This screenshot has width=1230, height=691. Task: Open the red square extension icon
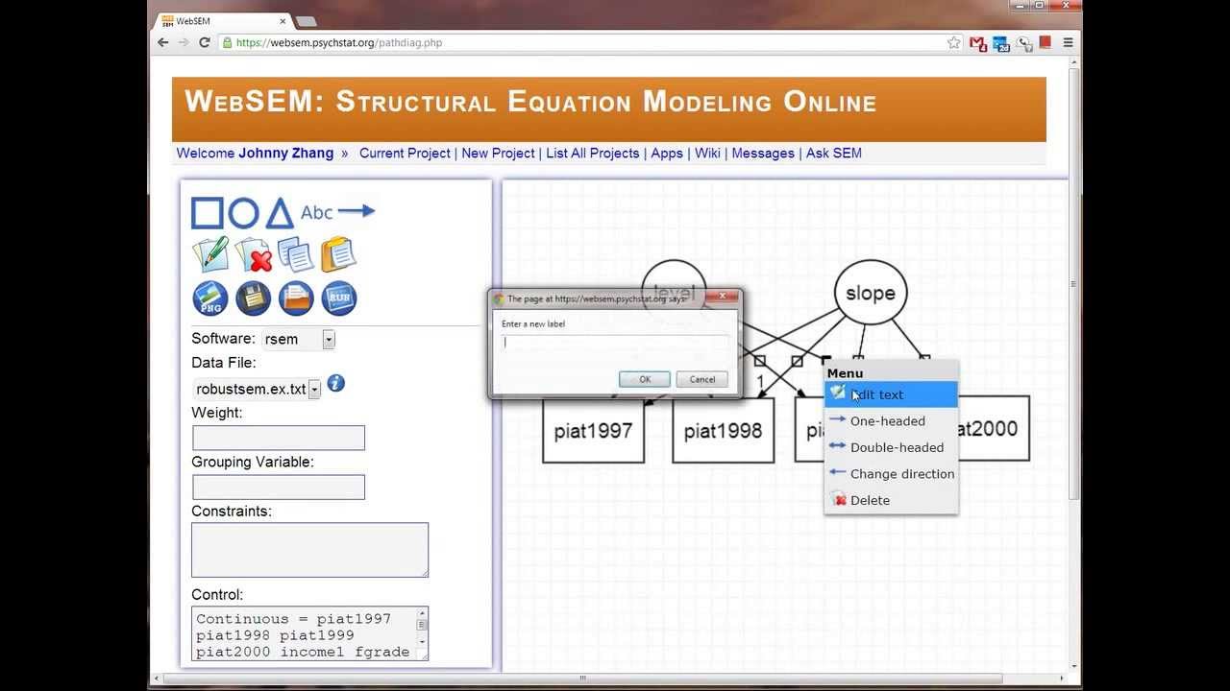pos(1045,42)
